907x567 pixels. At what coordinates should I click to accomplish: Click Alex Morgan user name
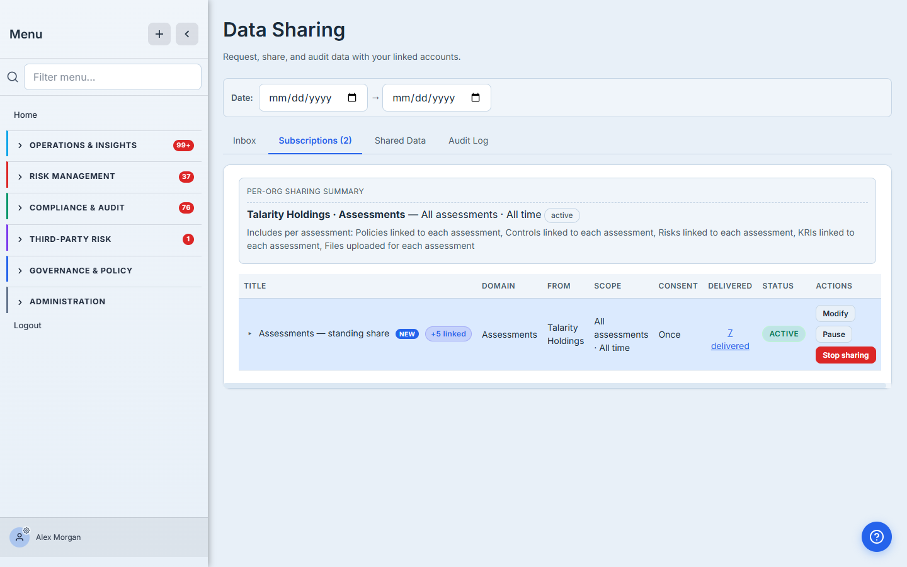58,537
